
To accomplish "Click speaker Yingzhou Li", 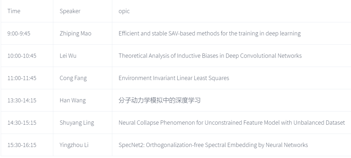I will click(x=74, y=145).
